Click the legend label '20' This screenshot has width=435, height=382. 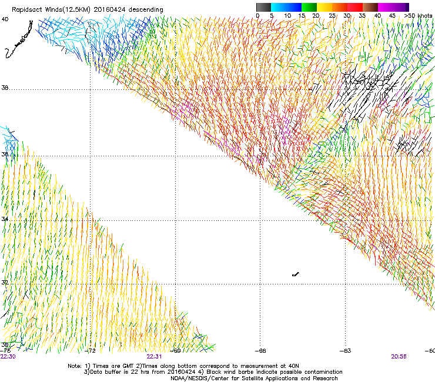coord(316,16)
